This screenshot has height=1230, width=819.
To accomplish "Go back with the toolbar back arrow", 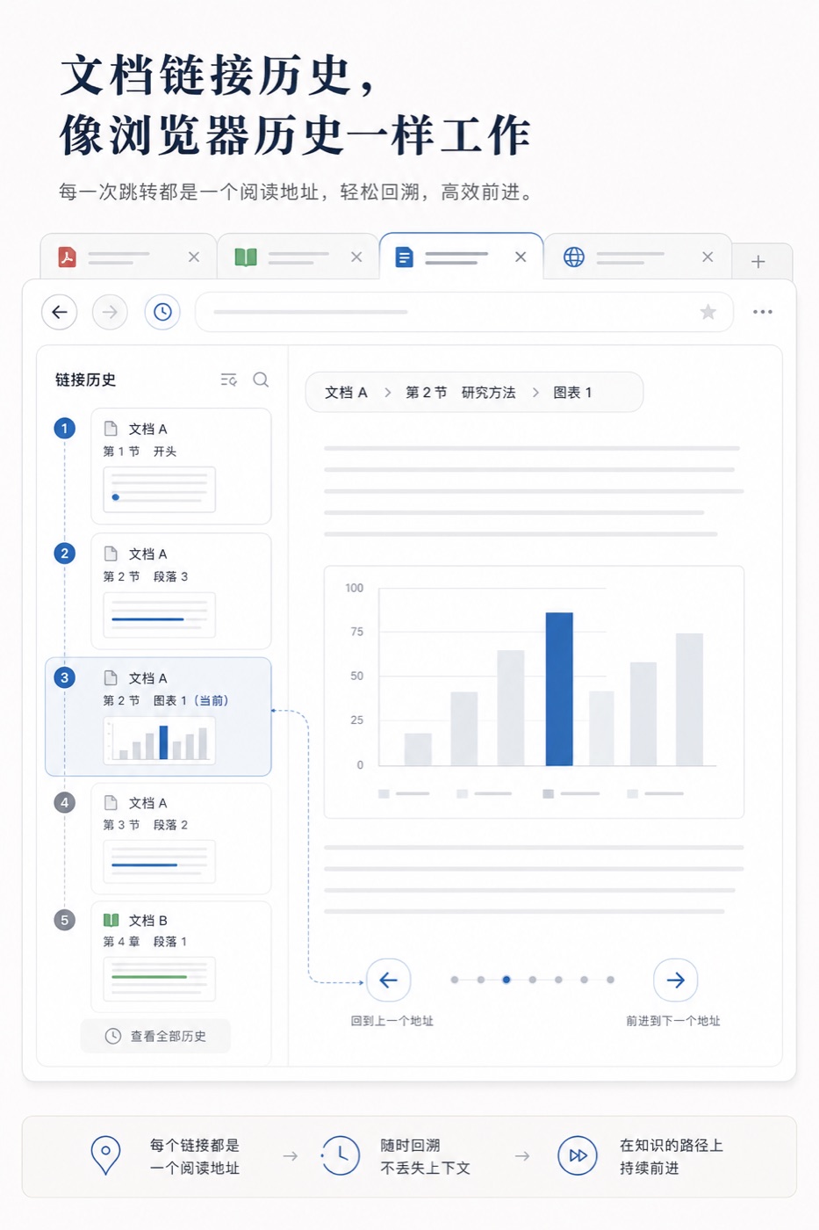I will pyautogui.click(x=60, y=312).
